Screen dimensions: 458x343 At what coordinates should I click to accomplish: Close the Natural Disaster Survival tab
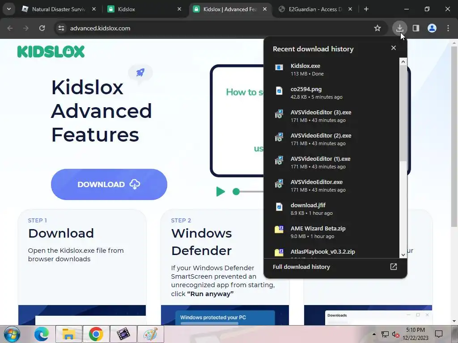(x=94, y=9)
